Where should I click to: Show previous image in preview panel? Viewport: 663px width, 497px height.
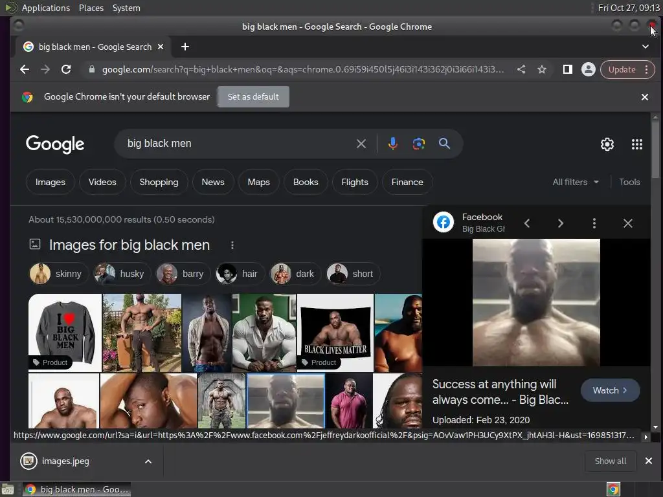(527, 223)
